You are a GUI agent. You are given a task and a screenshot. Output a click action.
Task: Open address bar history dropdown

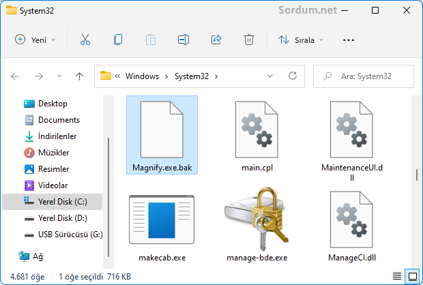coord(270,76)
